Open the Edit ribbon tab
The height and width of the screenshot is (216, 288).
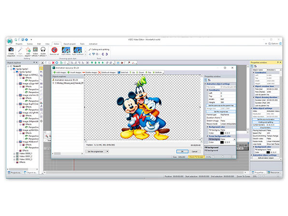pos(39,44)
